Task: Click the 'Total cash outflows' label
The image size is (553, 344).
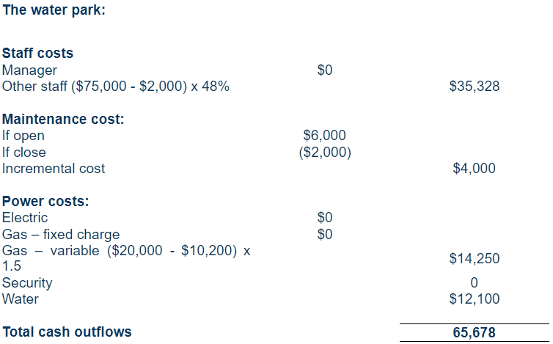Action: point(67,332)
